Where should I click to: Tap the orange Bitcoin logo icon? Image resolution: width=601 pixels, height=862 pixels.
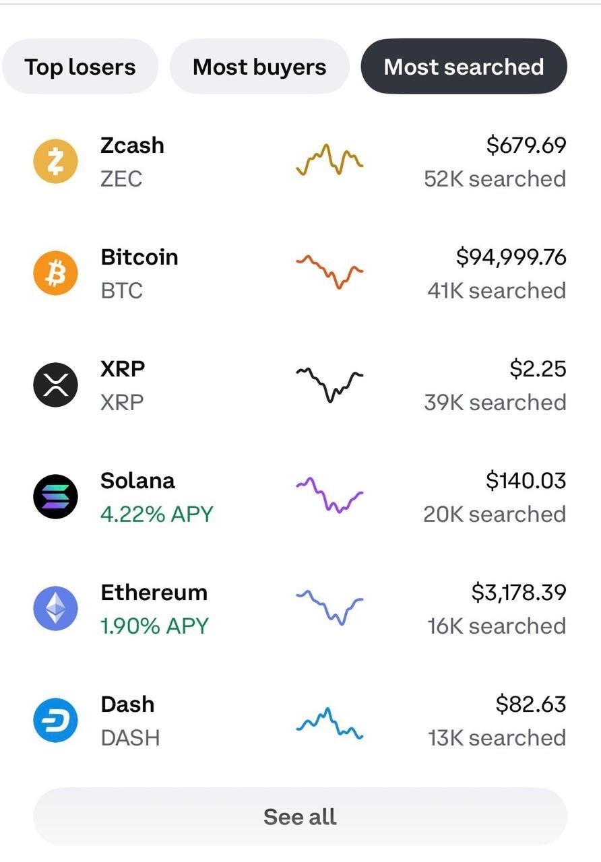coord(55,273)
